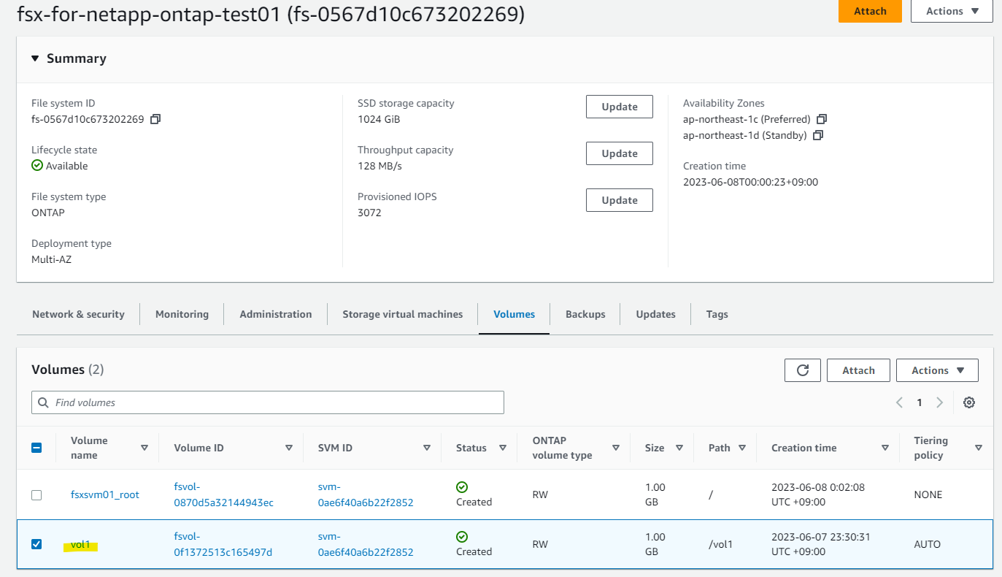This screenshot has width=1002, height=577.
Task: Update Throughput capacity
Action: click(x=620, y=153)
